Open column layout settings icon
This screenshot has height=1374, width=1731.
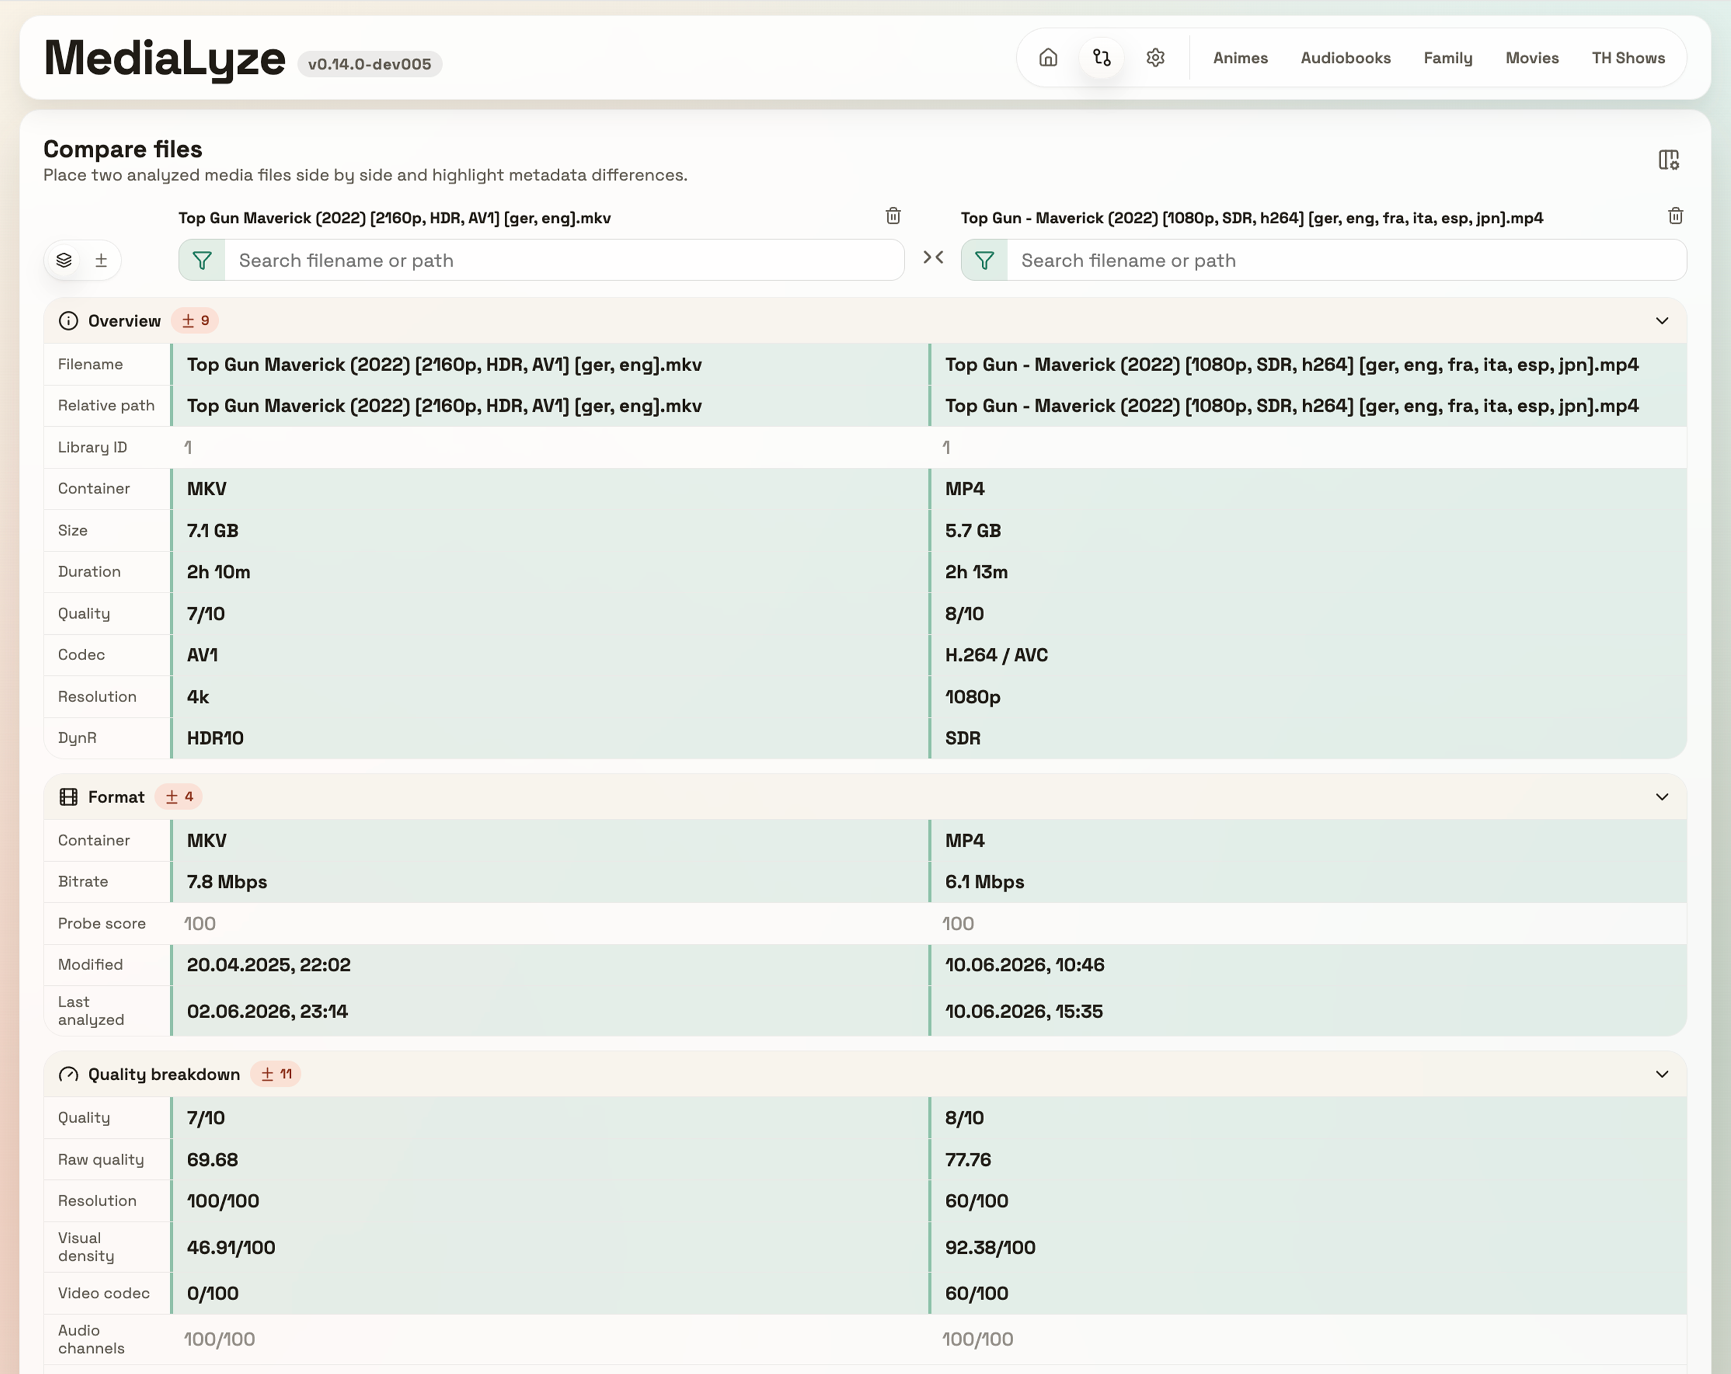1668,159
